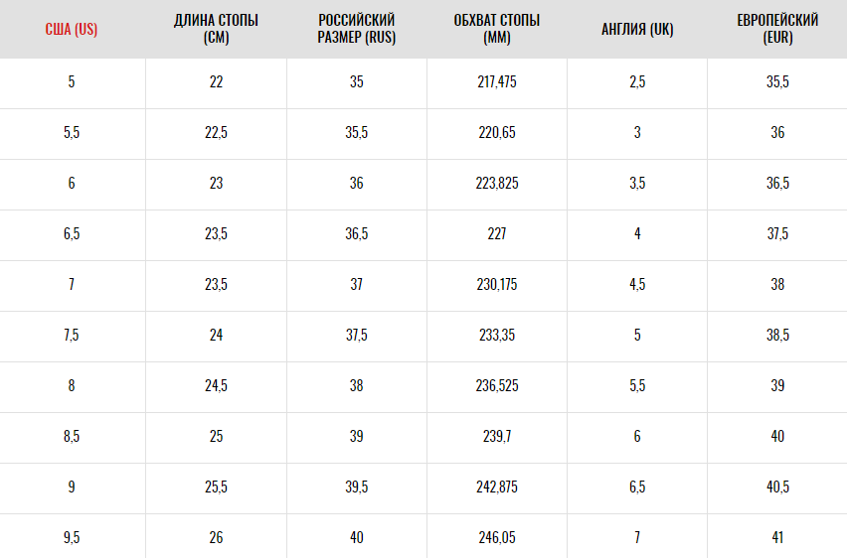Click the ЕВРОПЕЙСКИЙ (EUR) header
847x558 pixels.
click(777, 29)
